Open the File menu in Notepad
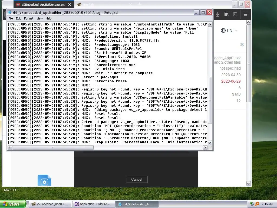Viewport: 277px width, 208px height. click(x=11, y=18)
